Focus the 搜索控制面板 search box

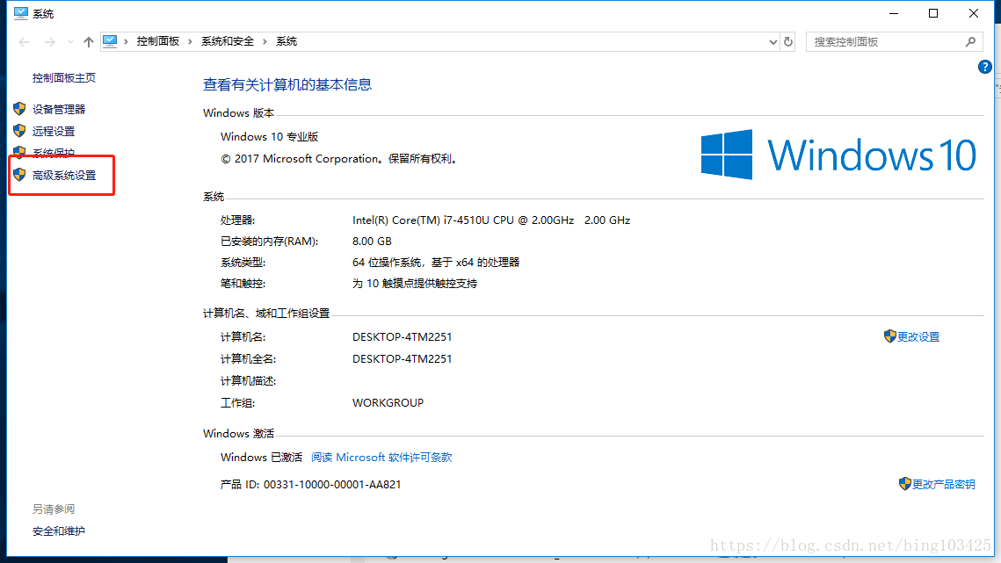tap(894, 42)
